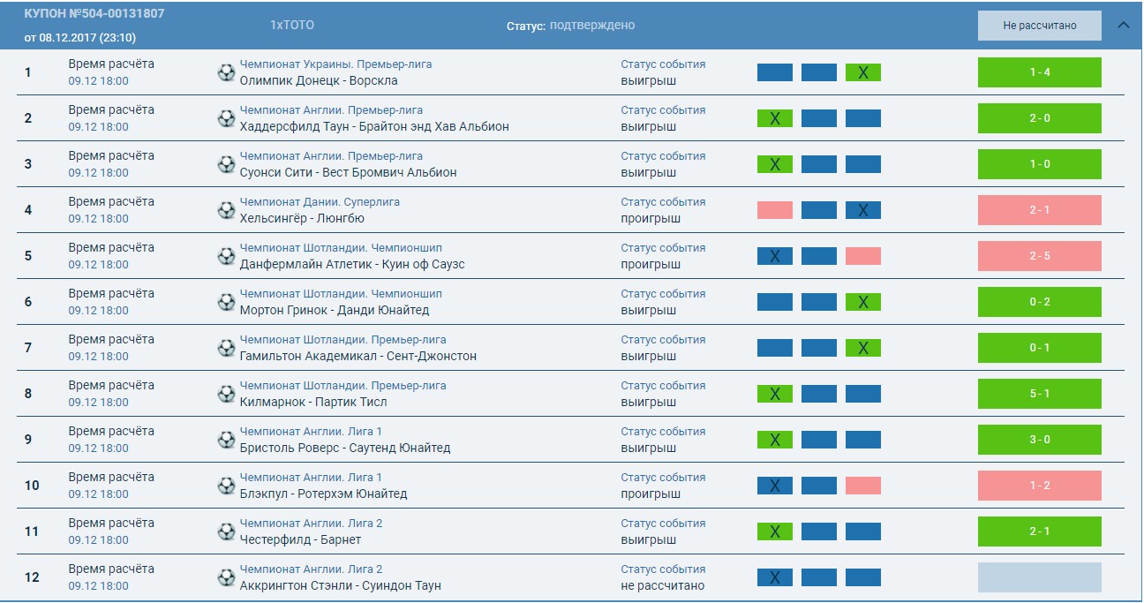This screenshot has height=603, width=1144.
Task: Open Чемпионат Дании. Суперлига league link
Action: 320,202
